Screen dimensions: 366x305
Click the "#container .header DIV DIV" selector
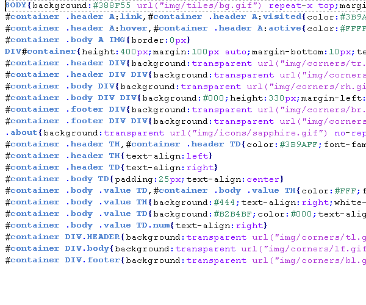pos(76,75)
